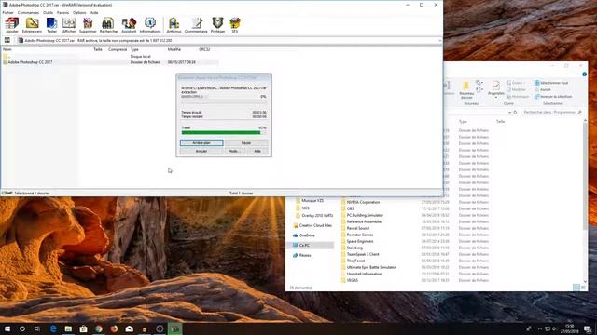Image resolution: width=597 pixels, height=335 pixels.
Task: Select the Rockstar Games folder
Action: [357, 234]
